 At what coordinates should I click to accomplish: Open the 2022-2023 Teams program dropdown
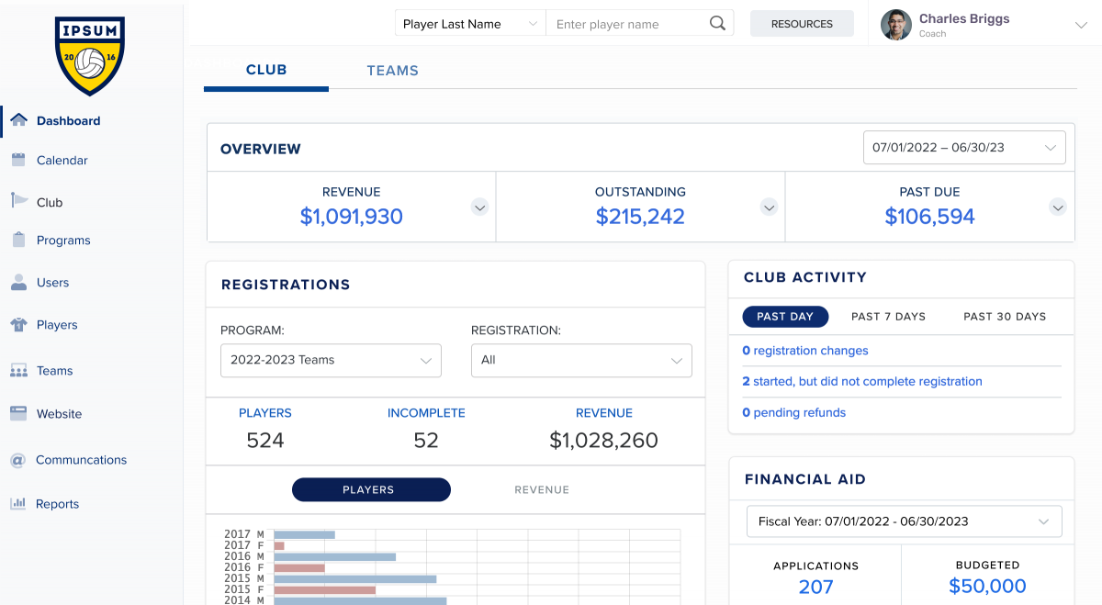(331, 360)
